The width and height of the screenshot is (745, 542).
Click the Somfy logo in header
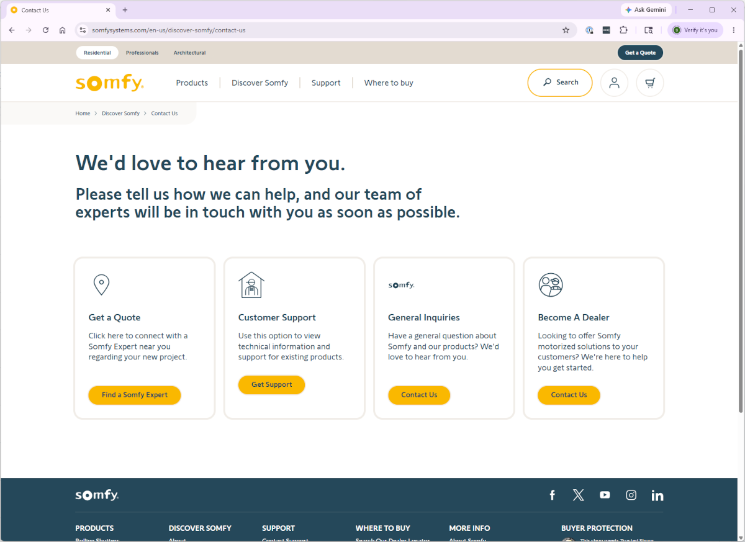pyautogui.click(x=109, y=83)
